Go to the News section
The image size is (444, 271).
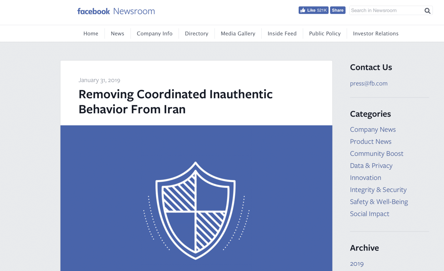click(x=117, y=34)
